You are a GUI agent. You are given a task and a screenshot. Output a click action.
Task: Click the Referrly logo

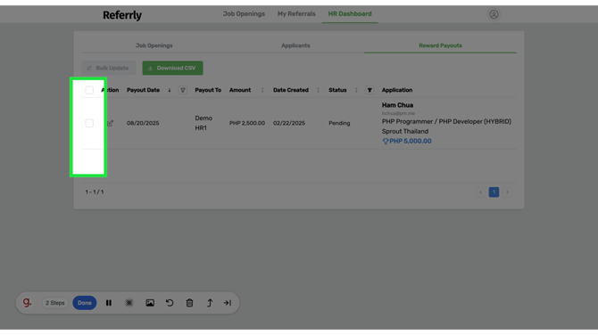tap(122, 15)
